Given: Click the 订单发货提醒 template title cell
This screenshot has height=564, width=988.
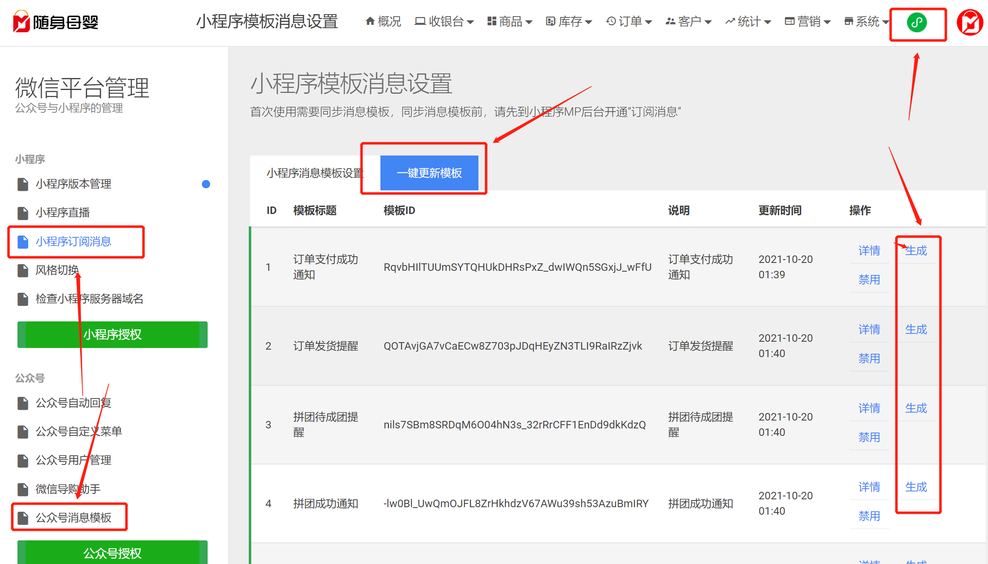Looking at the screenshot, I should tap(326, 346).
